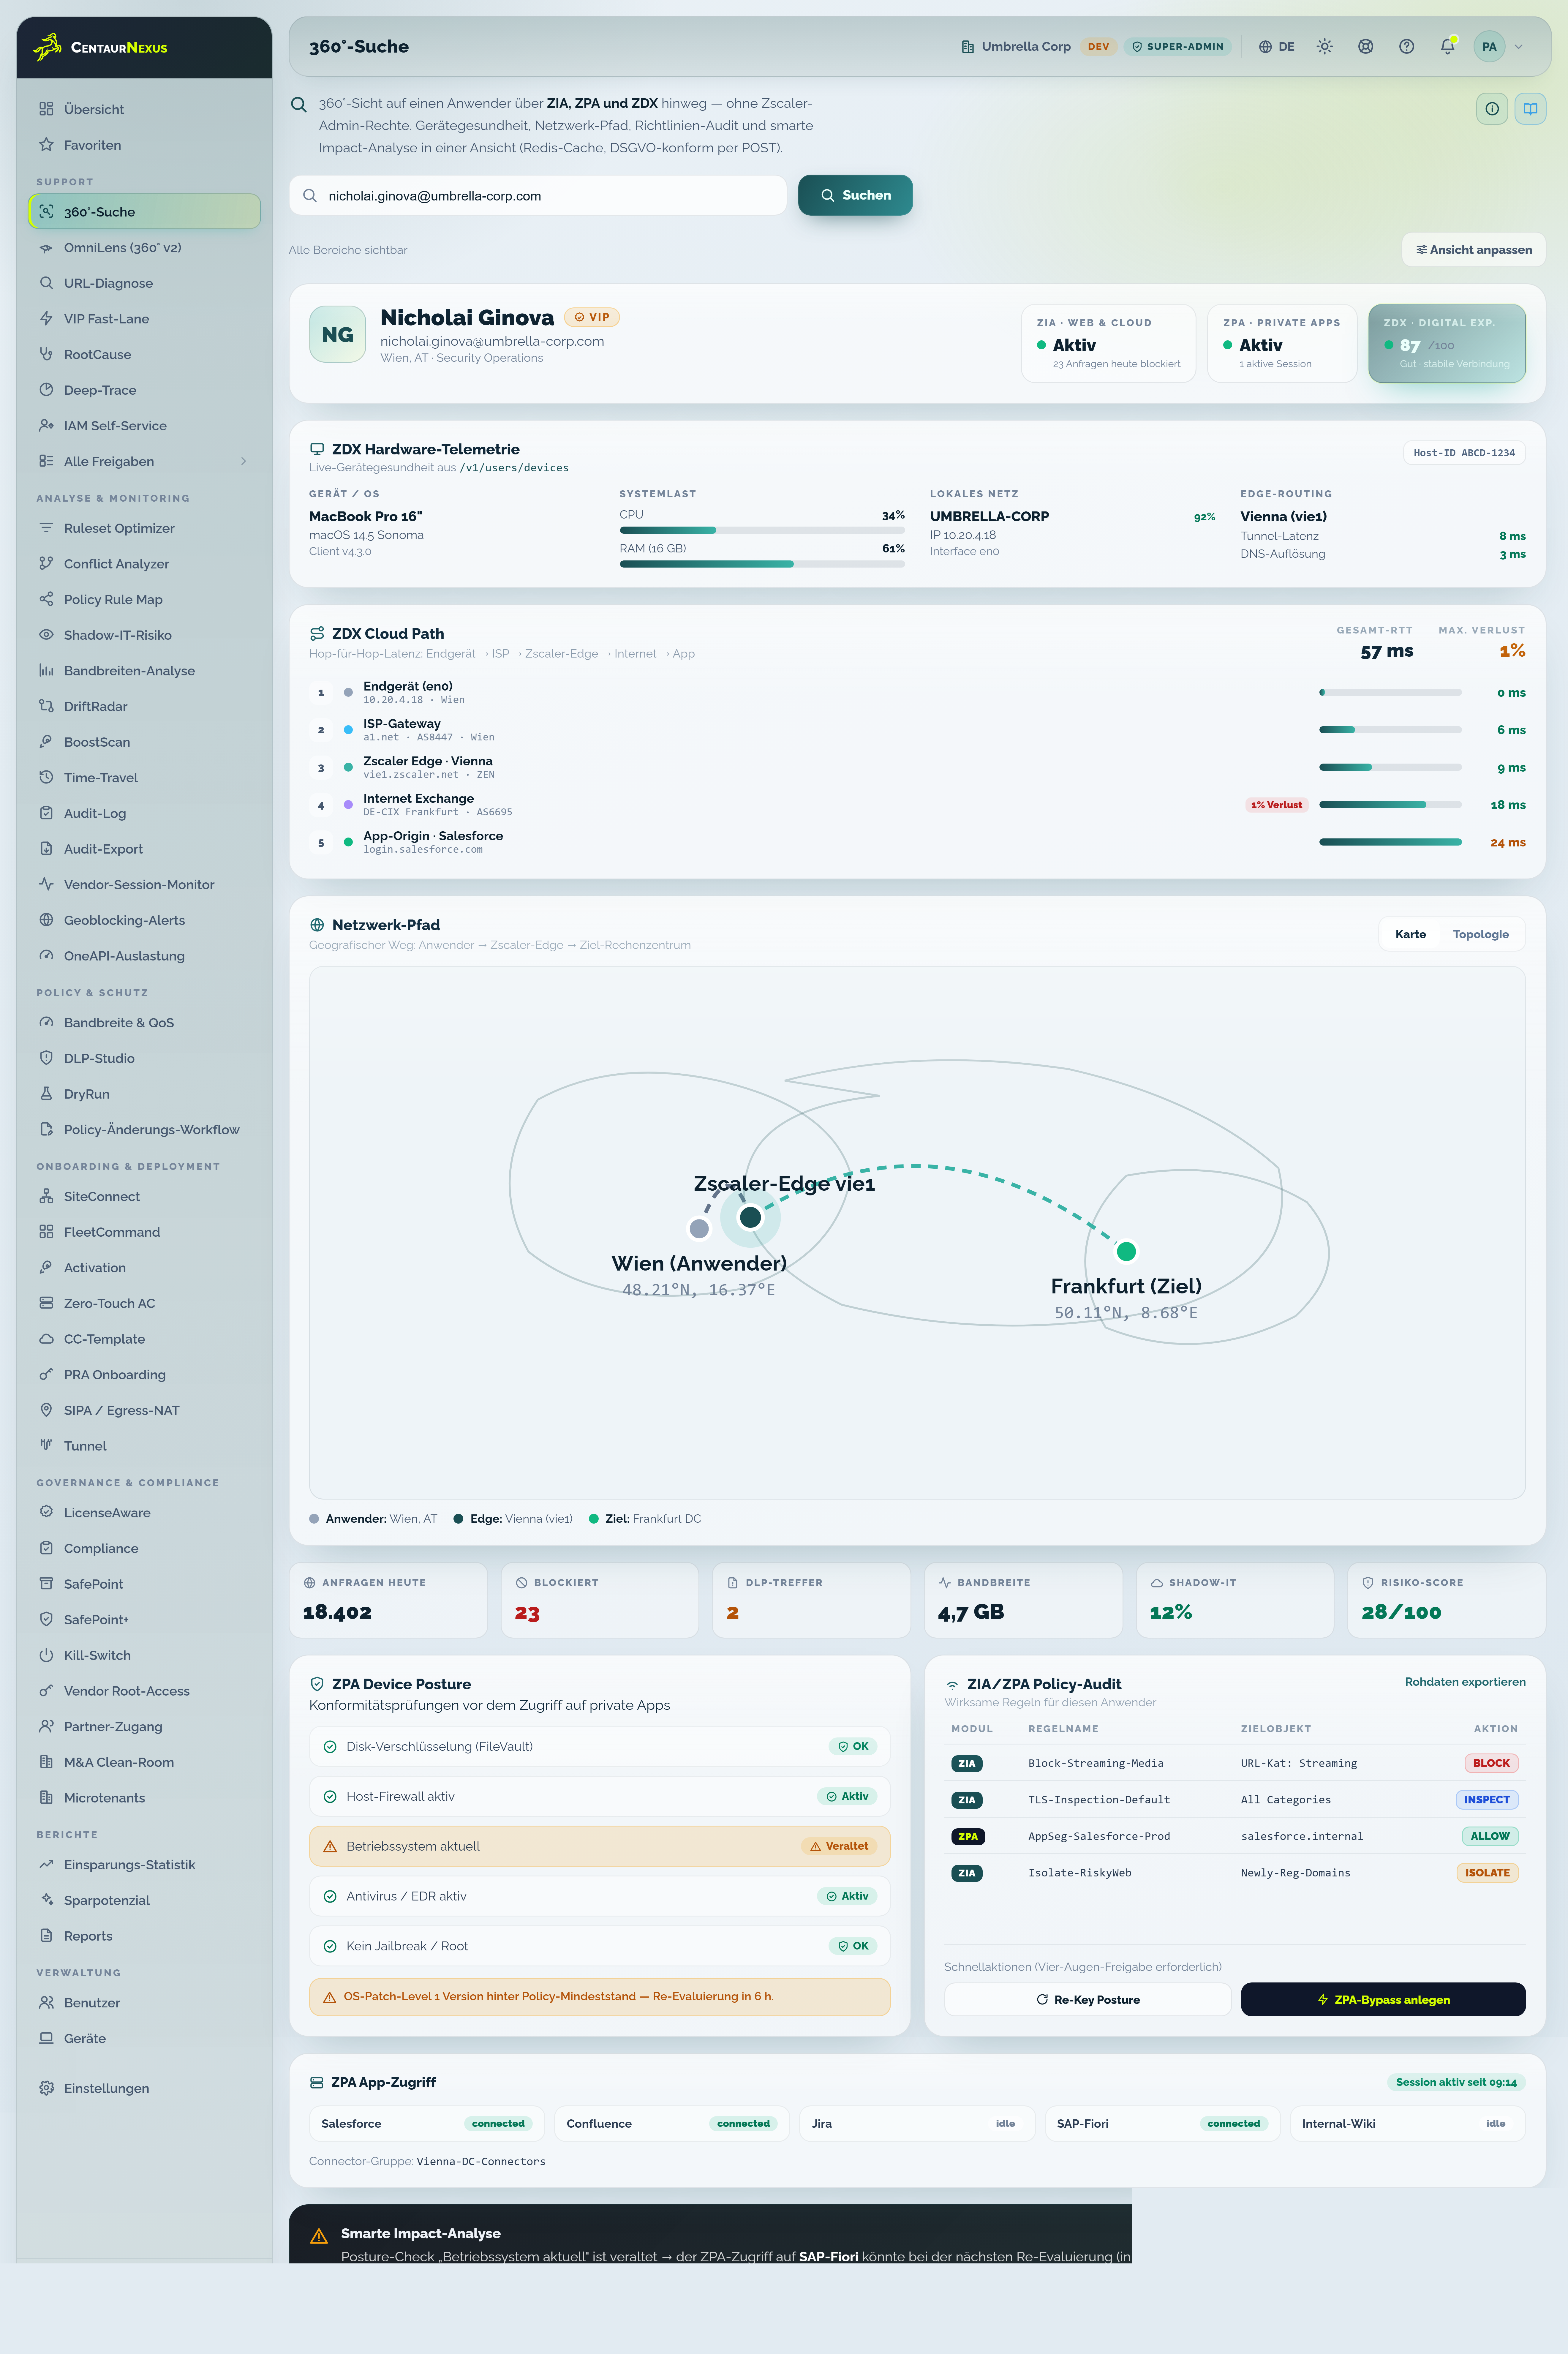Open SiteConnect icon

click(x=46, y=1196)
